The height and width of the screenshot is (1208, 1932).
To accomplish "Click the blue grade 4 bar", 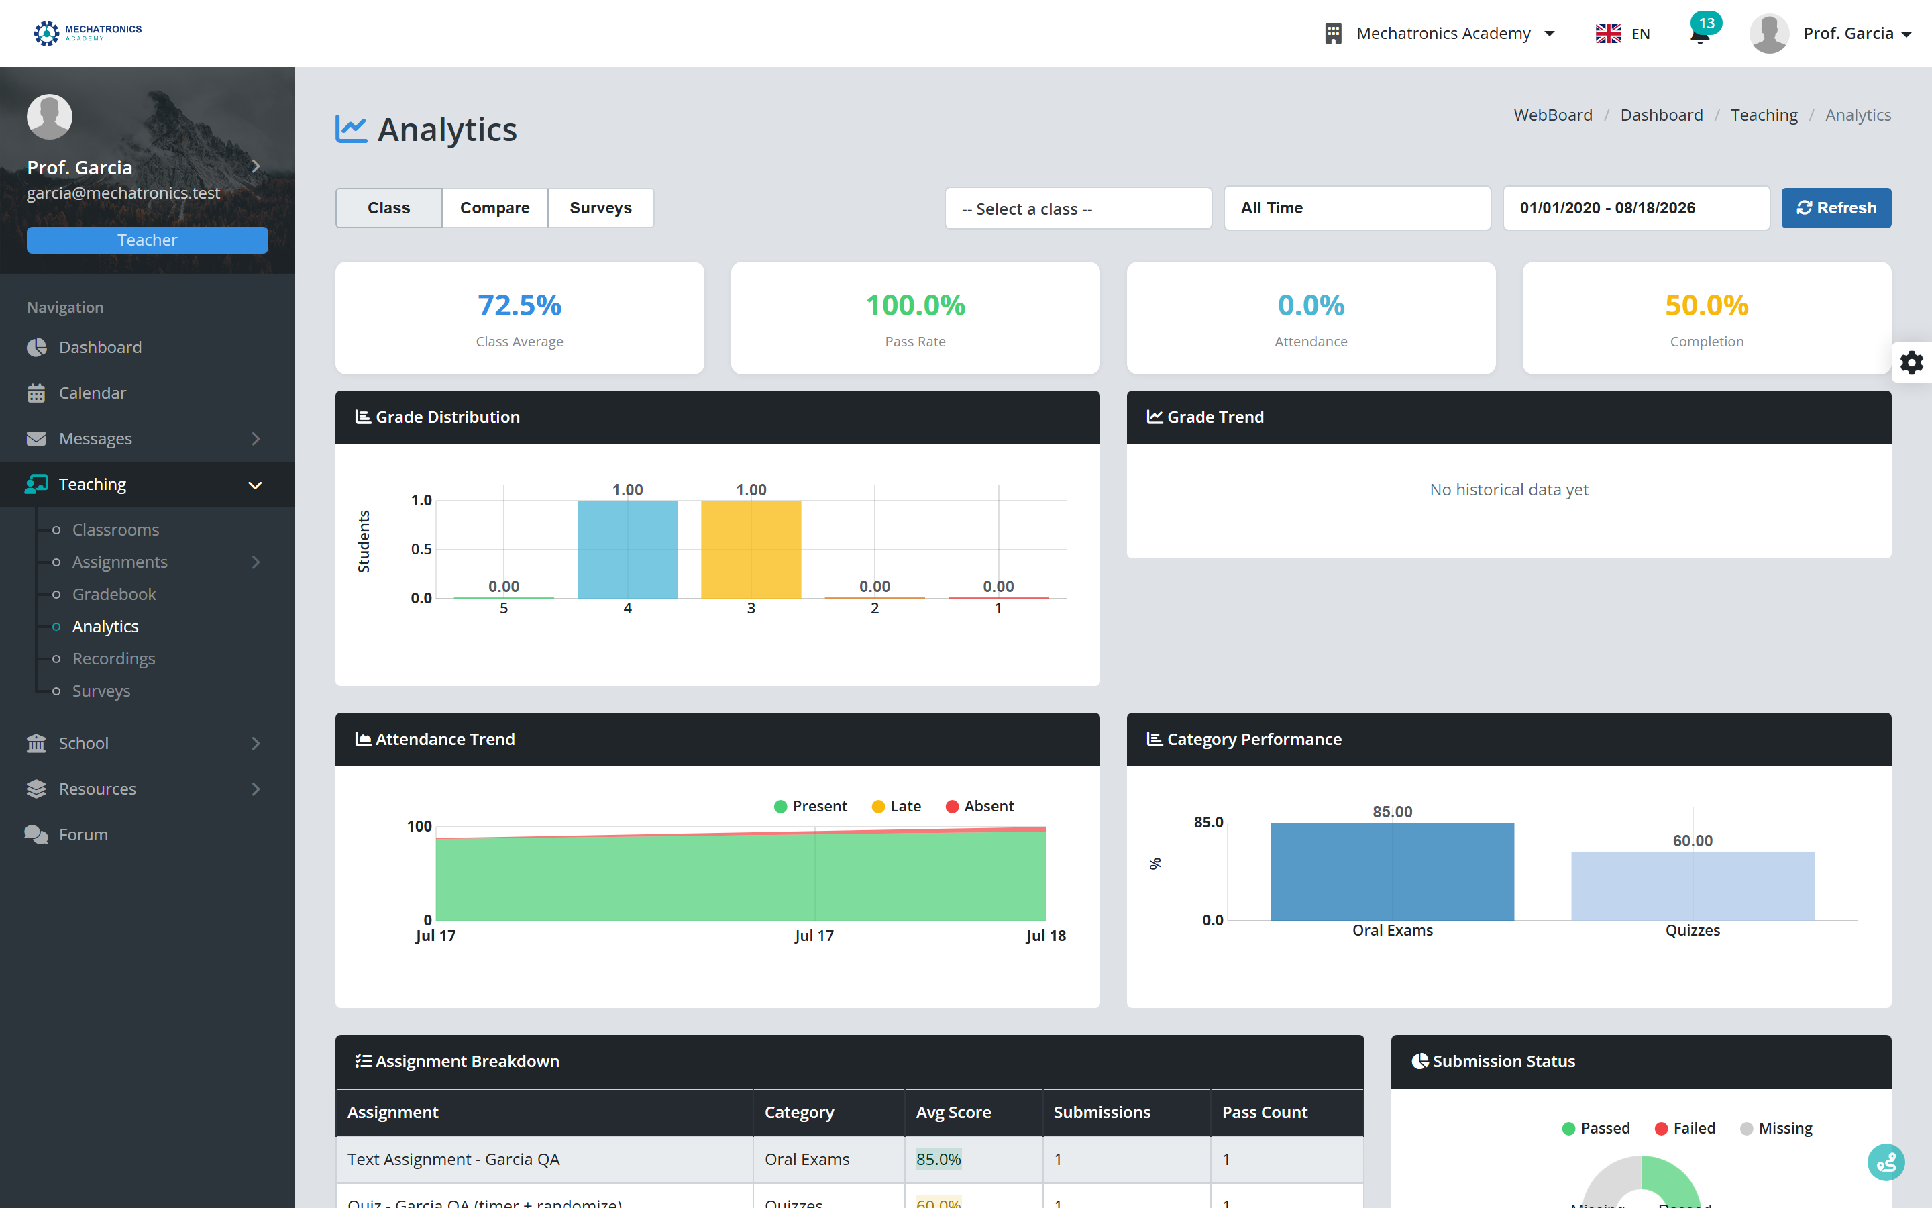I will point(627,550).
